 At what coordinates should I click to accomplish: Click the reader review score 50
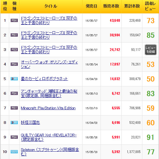[151, 79]
